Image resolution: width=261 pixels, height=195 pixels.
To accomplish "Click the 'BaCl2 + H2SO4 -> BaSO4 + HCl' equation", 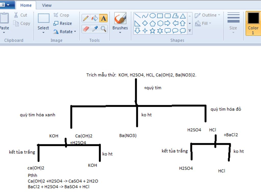I will [x=59, y=187].
